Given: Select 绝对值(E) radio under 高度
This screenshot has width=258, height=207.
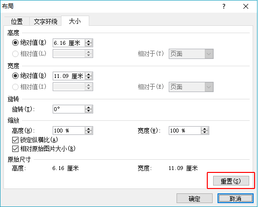Looking at the screenshot, I should pos(29,43).
